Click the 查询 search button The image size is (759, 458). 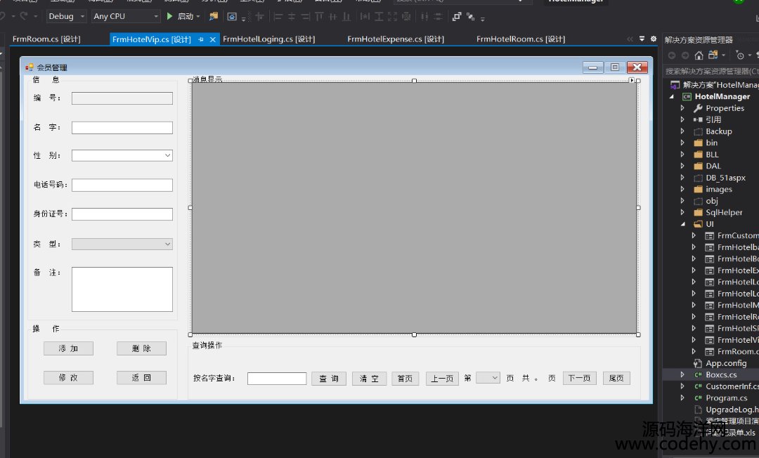pos(329,379)
